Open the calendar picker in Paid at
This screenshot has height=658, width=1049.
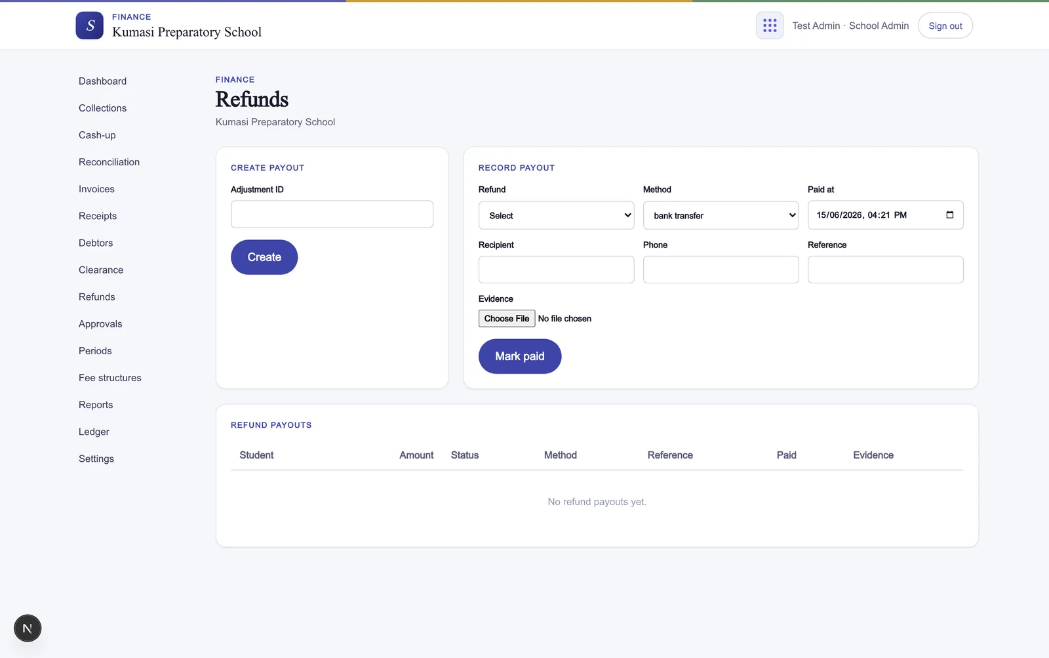949,215
